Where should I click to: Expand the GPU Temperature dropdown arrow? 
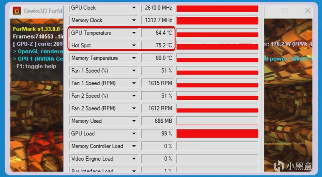(x=134, y=33)
